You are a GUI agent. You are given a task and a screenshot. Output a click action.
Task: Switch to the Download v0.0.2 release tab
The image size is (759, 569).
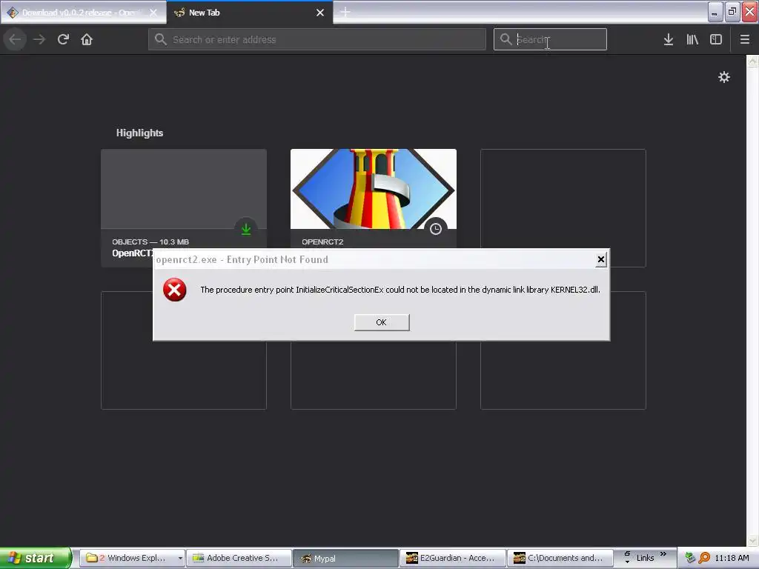pos(83,13)
